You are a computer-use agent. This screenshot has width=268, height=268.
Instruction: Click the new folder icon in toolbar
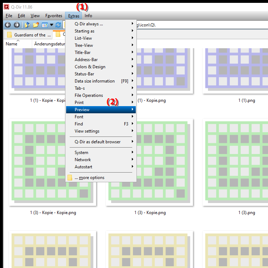36,25
